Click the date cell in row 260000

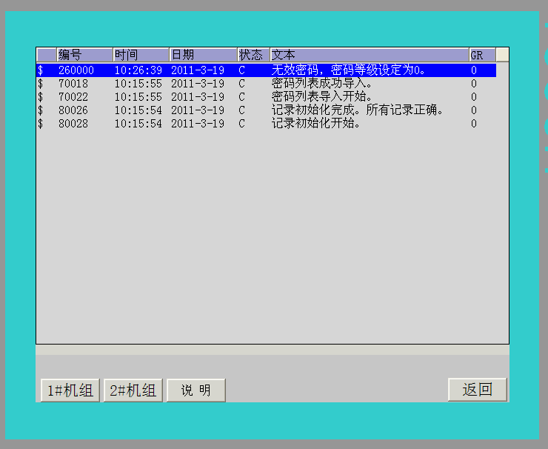click(198, 70)
